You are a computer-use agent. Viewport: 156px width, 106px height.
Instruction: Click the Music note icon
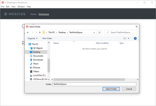point(31,64)
